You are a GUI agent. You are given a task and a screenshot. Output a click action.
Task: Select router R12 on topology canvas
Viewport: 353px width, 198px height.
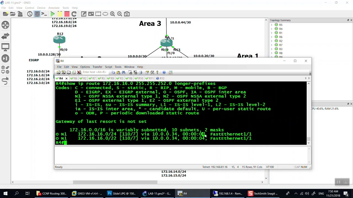pos(59,40)
